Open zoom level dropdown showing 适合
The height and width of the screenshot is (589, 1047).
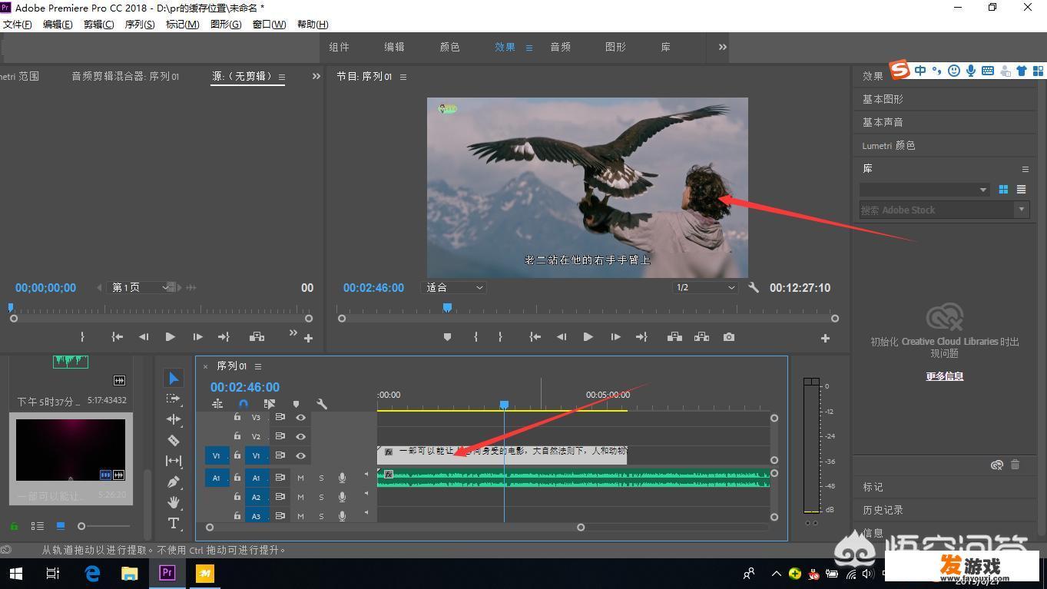pyautogui.click(x=455, y=287)
